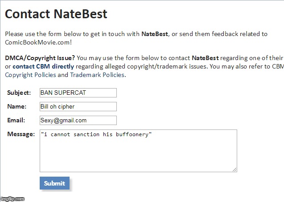Focus the Name field containing 'Bill oh cipher'
This screenshot has width=284, height=202.
[x=78, y=106]
